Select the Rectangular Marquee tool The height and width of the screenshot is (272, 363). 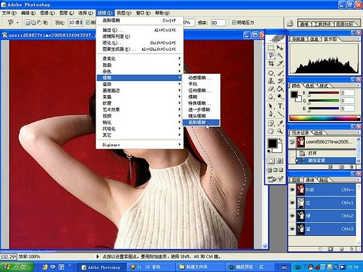click(x=271, y=48)
